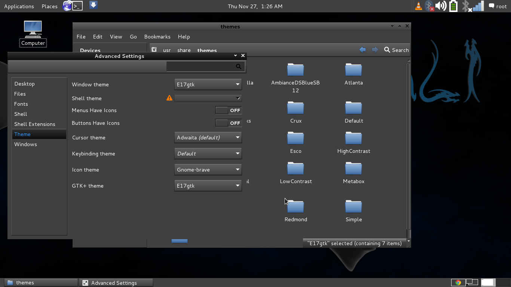This screenshot has height=287, width=511.
Task: Open the terminal from the top panel
Action: point(77,6)
